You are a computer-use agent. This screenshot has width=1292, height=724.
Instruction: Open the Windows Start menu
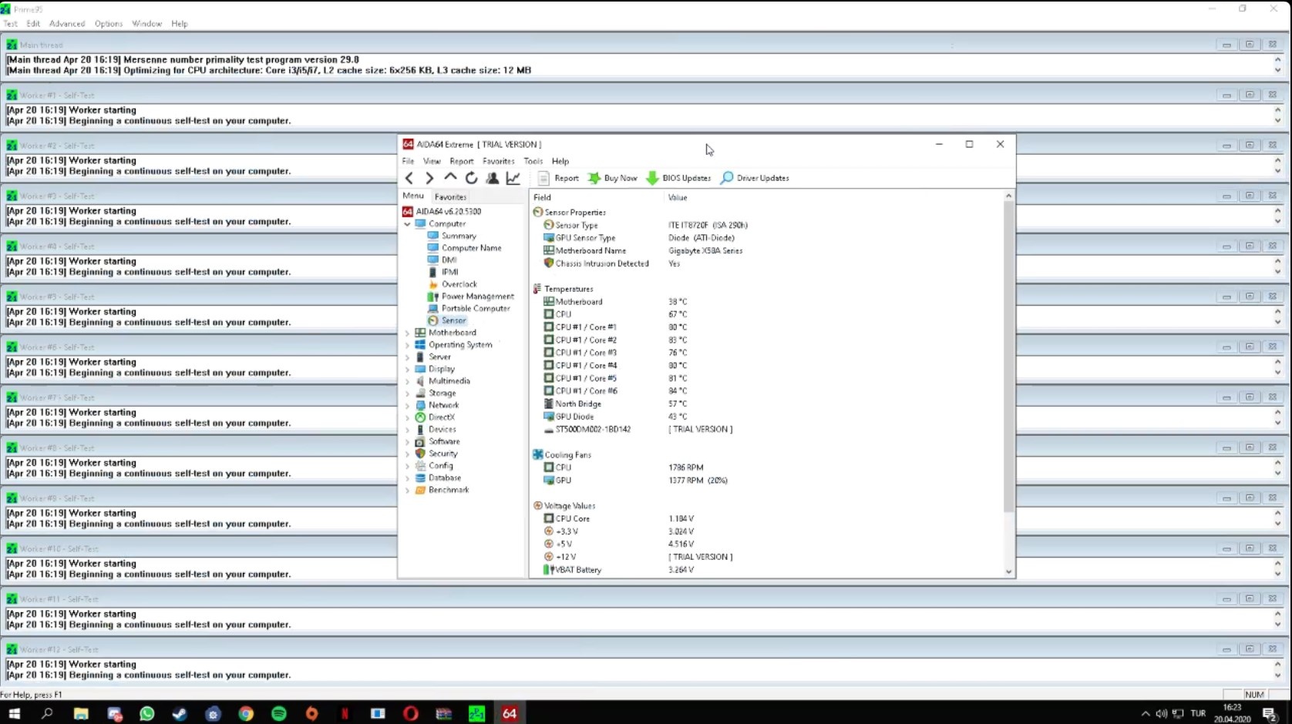point(14,713)
